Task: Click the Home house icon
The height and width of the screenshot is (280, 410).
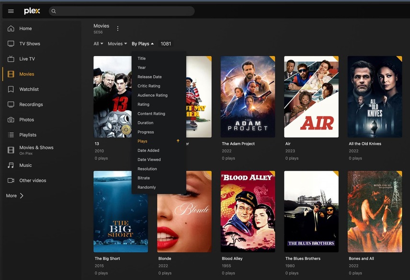Action: click(x=11, y=28)
